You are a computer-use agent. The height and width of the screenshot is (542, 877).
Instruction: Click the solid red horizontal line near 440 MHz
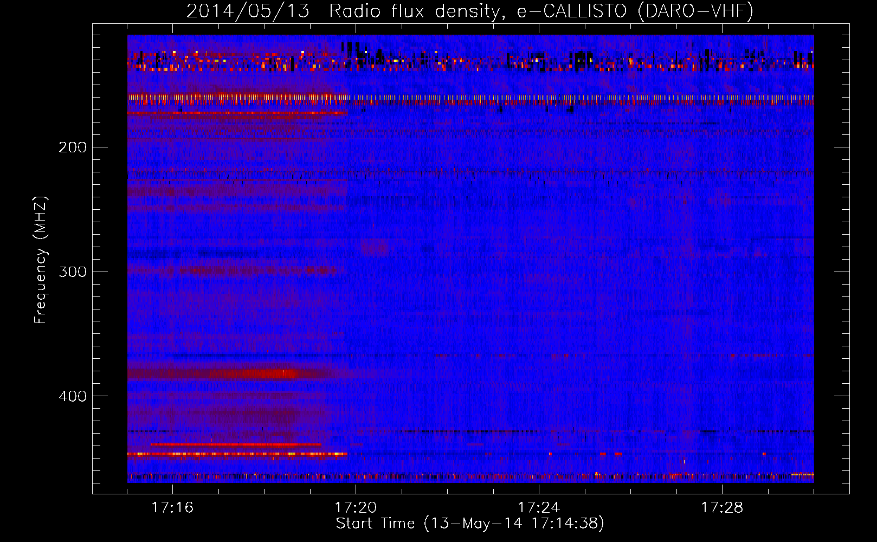[x=236, y=444]
